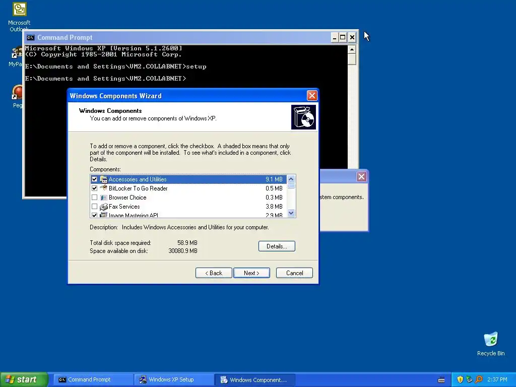Click Command Prompt window scroll-up arrow
The height and width of the screenshot is (387, 516).
tap(352, 50)
